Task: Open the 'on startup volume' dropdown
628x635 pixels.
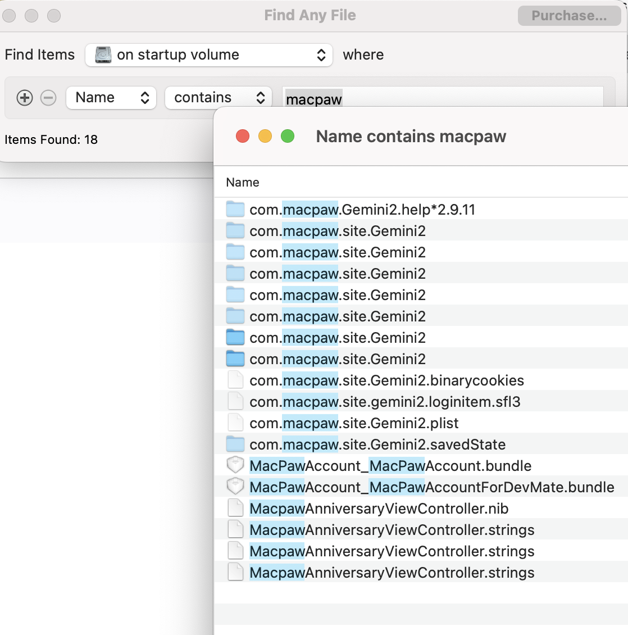Action: pyautogui.click(x=209, y=55)
